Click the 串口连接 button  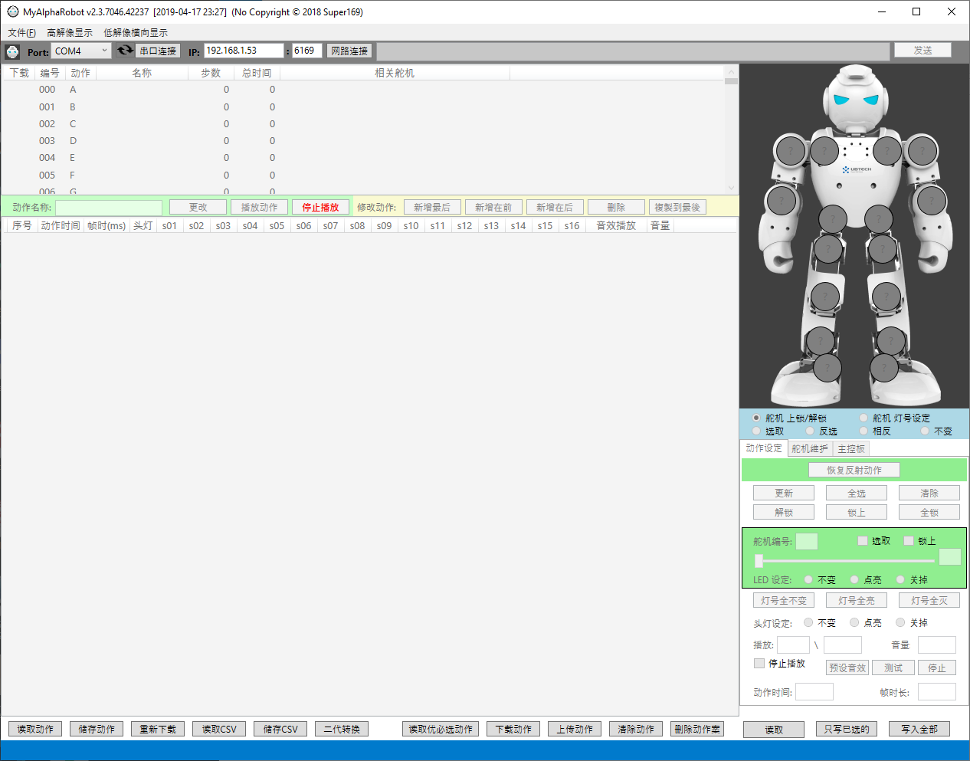pyautogui.click(x=158, y=51)
